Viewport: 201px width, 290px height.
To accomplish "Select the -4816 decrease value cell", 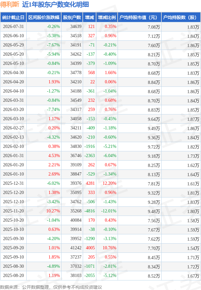I will pyautogui.click(x=89, y=211).
